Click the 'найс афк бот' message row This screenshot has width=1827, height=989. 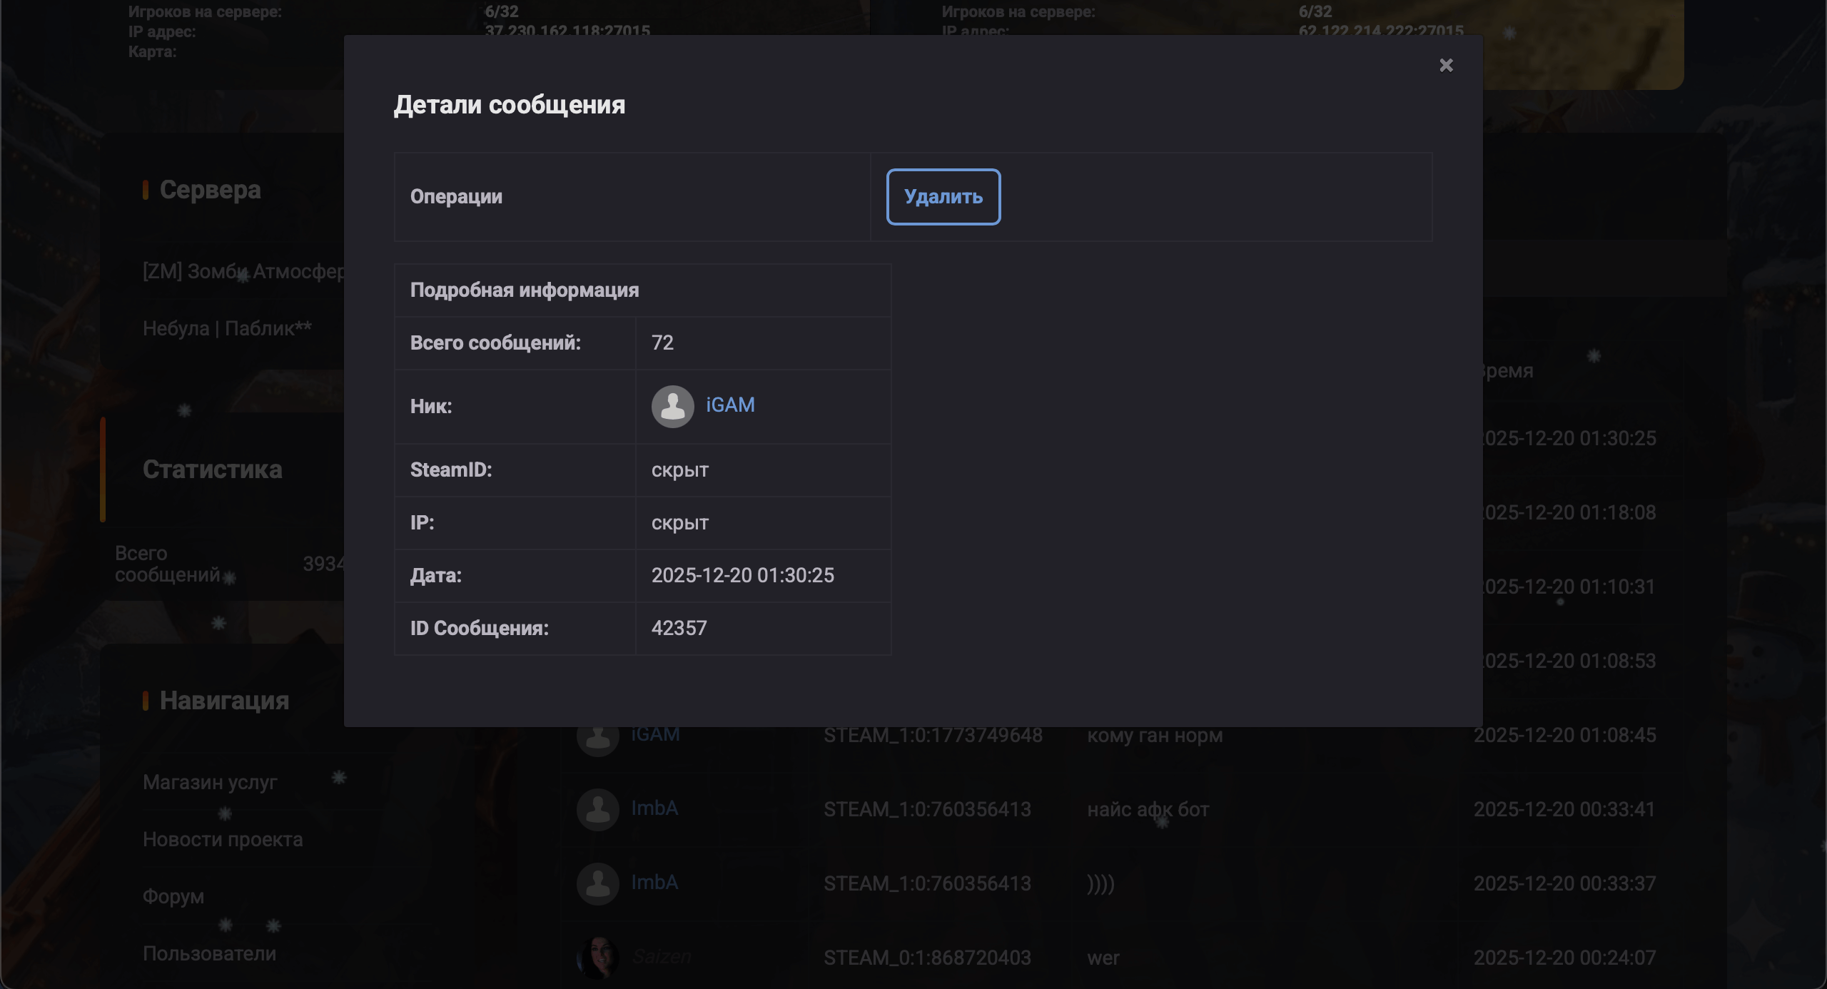point(1148,810)
